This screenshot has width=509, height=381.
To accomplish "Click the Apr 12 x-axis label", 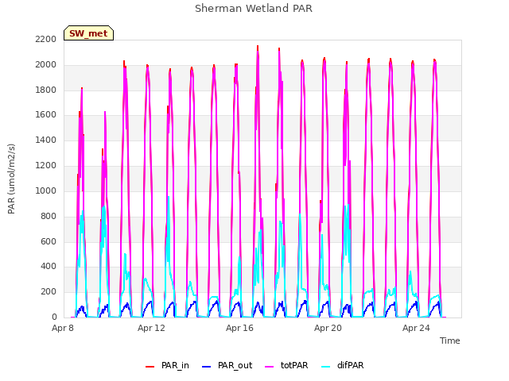I will coord(151,328).
